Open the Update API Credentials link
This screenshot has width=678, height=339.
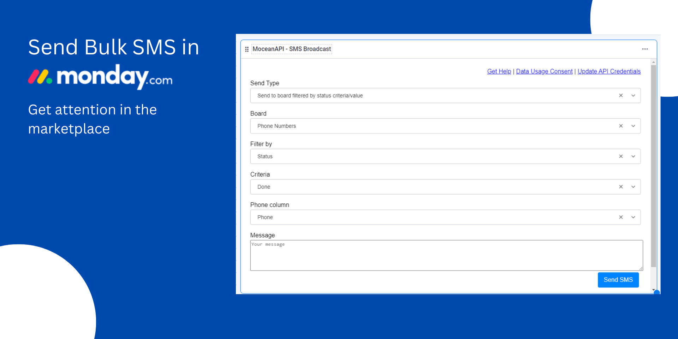[x=609, y=71]
